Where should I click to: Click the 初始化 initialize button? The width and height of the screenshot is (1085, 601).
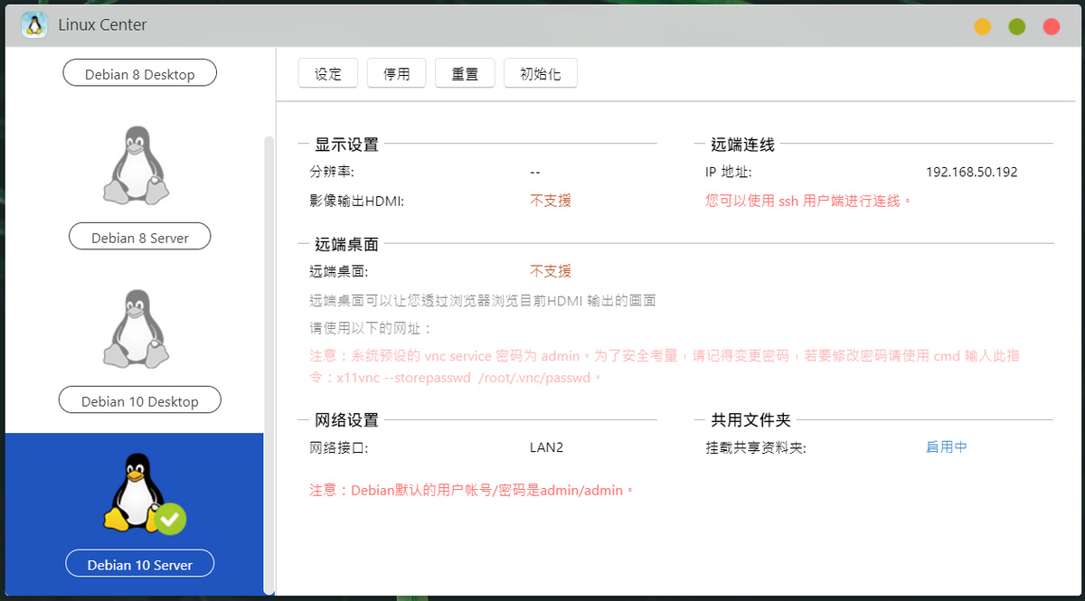(541, 74)
